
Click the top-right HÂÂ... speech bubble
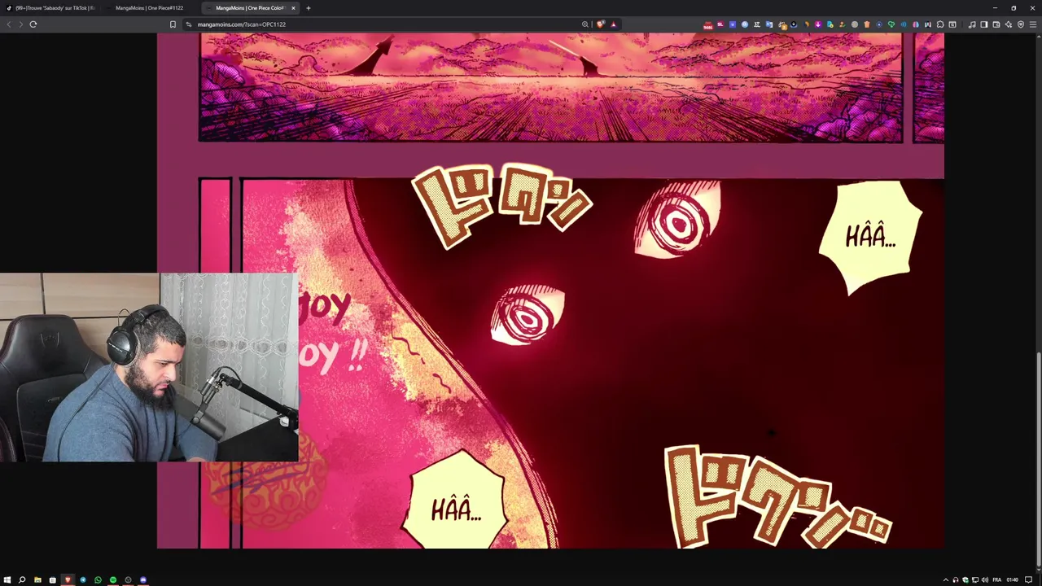coord(871,237)
